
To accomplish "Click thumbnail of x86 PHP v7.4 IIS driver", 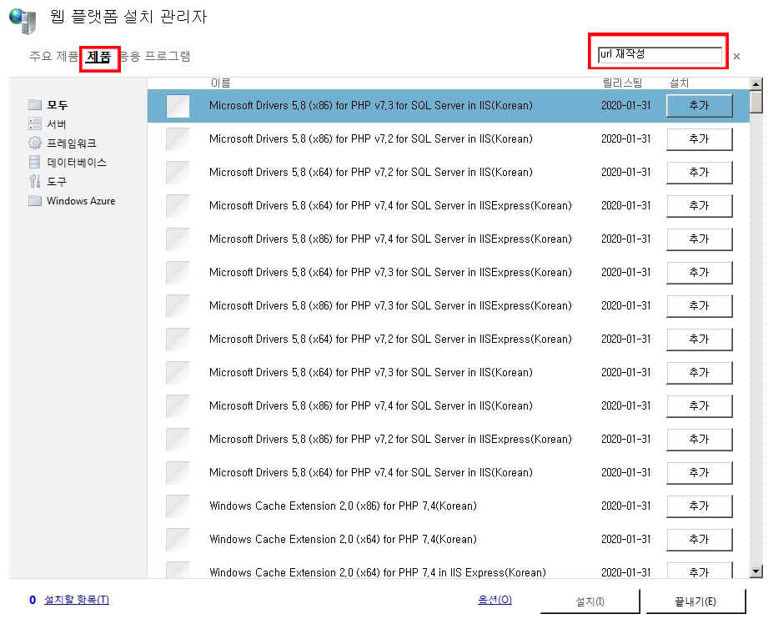I will (x=178, y=405).
